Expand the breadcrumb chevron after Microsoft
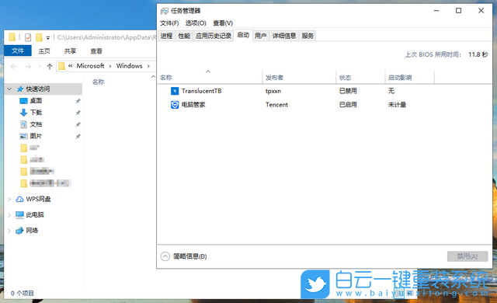Viewport: 497px width, 303px height. click(x=110, y=66)
